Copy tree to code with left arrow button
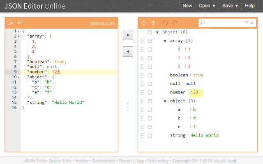Screen dimensions: 263x164 128,52
